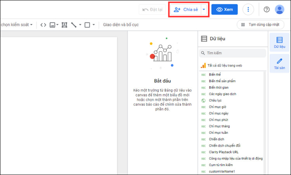291x175 pixels.
Task: Open the image dropdown arrow
Action: point(57,25)
